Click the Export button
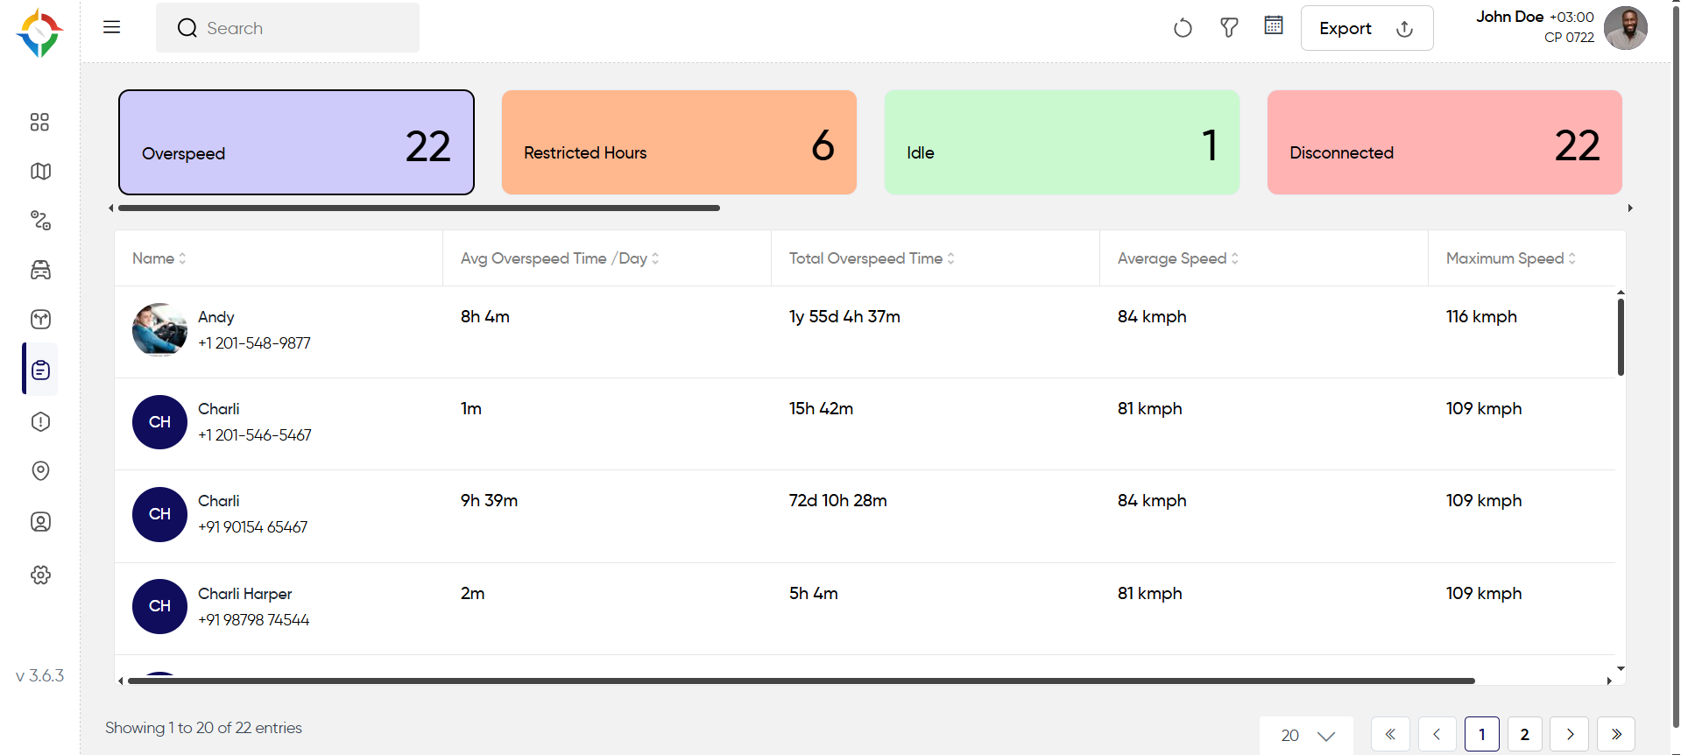This screenshot has height=755, width=1681. click(x=1367, y=28)
